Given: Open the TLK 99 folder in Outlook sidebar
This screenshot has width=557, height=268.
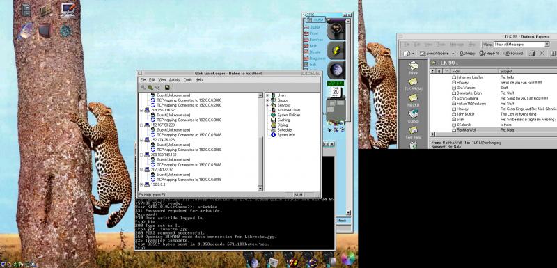Looking at the screenshot, I should click(x=413, y=84).
